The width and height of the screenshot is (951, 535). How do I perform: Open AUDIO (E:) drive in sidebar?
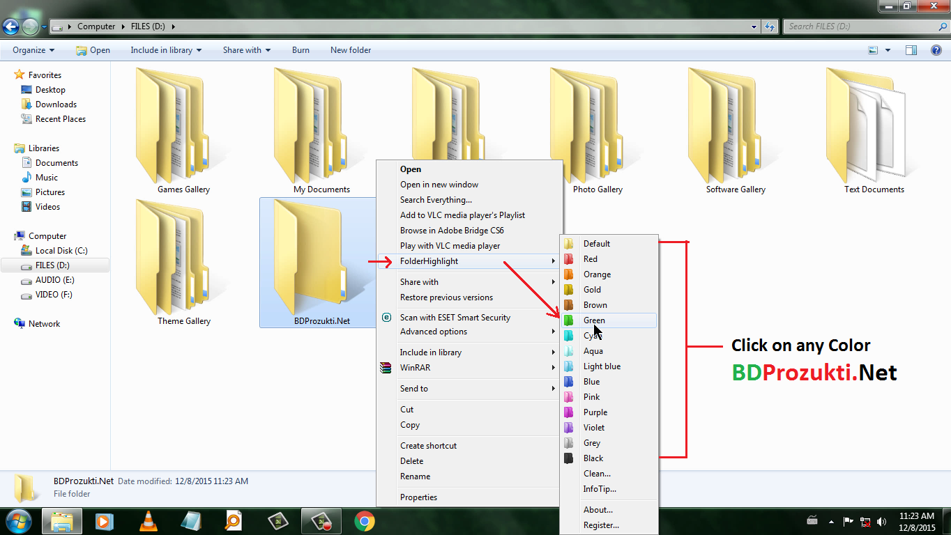pos(54,280)
